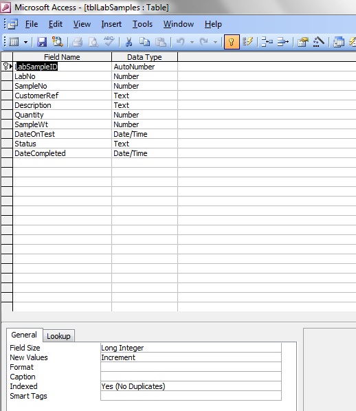Expand the Redo dropdown arrow
Image resolution: width=356 pixels, height=411 pixels.
tap(215, 42)
